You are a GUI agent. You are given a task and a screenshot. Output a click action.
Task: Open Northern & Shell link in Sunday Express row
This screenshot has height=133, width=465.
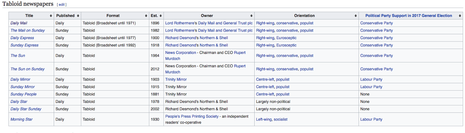[213, 45]
